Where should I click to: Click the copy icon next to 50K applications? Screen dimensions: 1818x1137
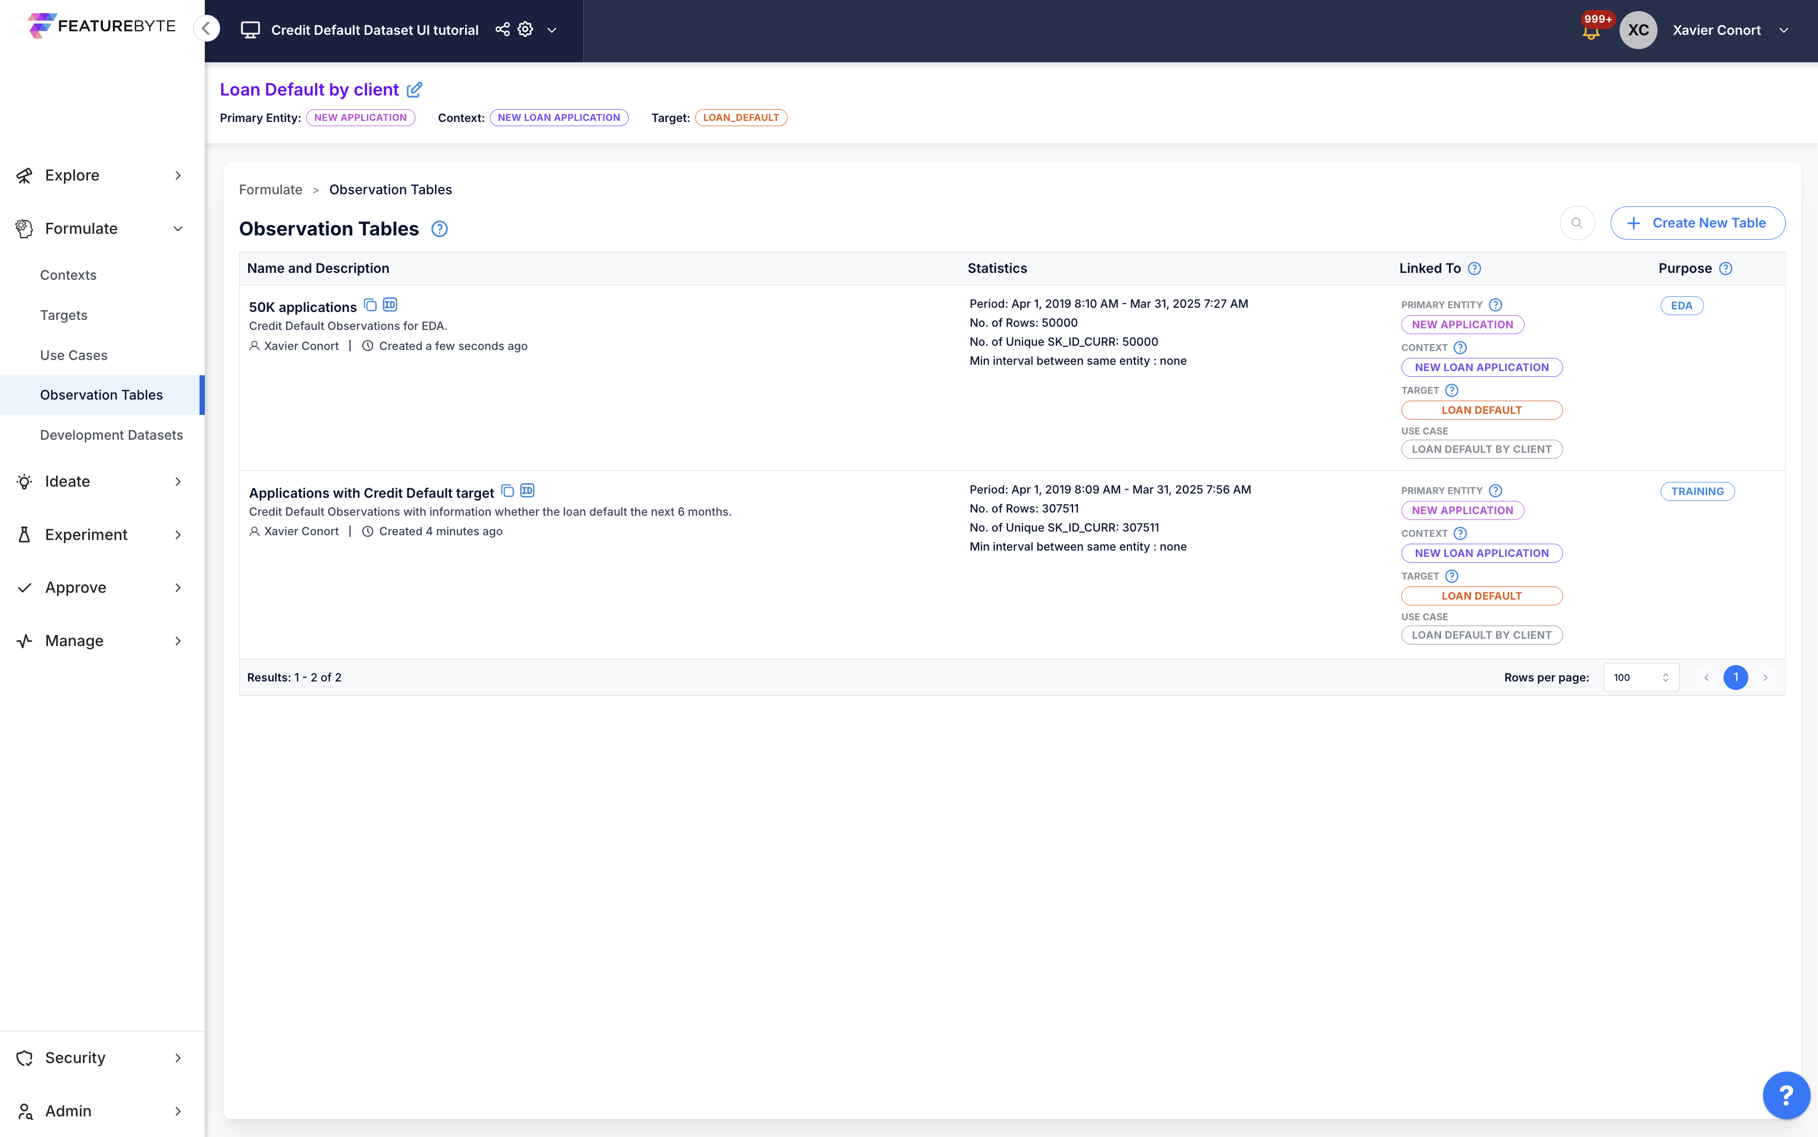370,305
